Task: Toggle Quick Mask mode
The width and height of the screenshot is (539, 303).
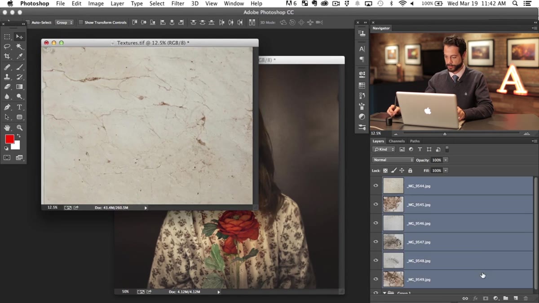Action: tap(7, 158)
